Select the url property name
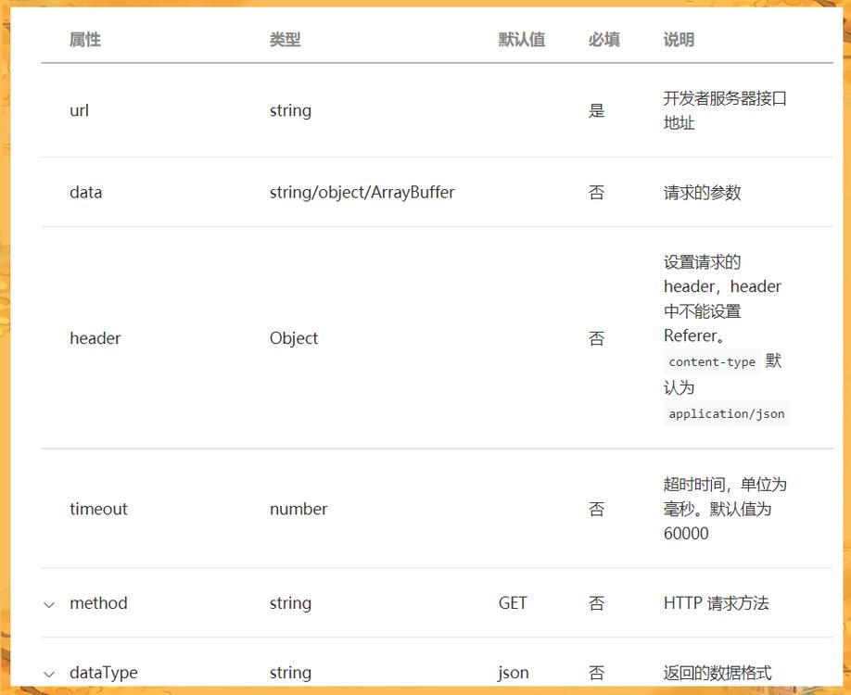Screen dimensions: 851x695 tap(79, 110)
